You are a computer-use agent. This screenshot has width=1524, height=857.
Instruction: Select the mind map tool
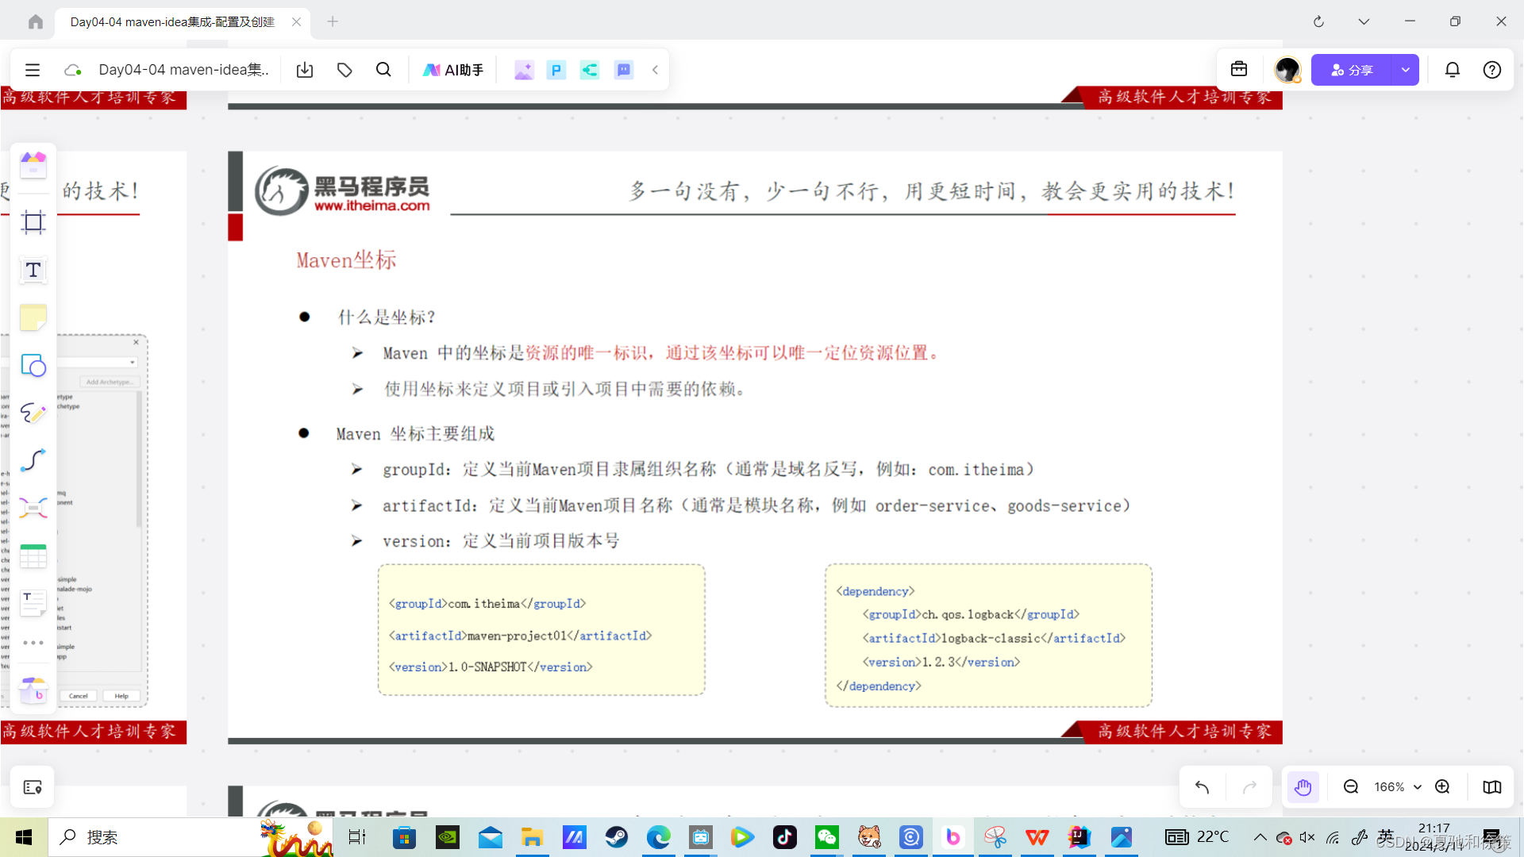click(33, 508)
